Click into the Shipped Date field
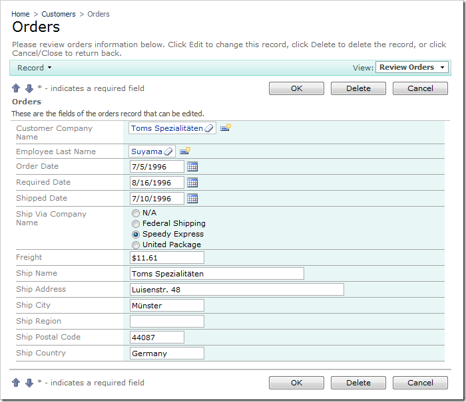Image resolution: width=466 pixels, height=402 pixels. pos(157,199)
